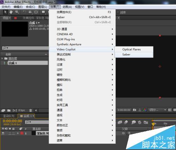Screen dimensions: 176x150
Task: Select the Pan Behind anchor tool
Action: [36, 12]
